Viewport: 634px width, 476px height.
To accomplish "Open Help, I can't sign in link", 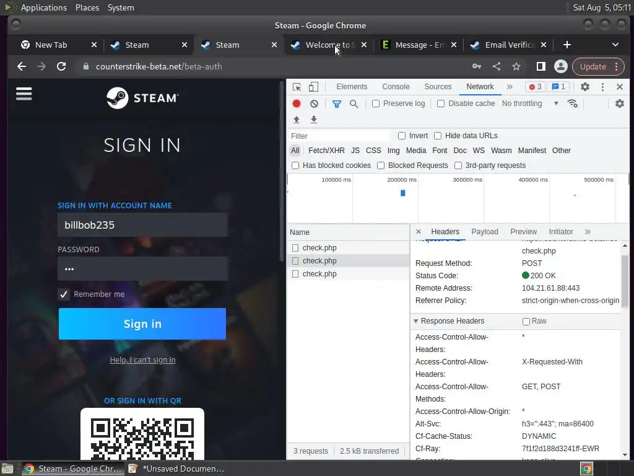I will [x=142, y=360].
